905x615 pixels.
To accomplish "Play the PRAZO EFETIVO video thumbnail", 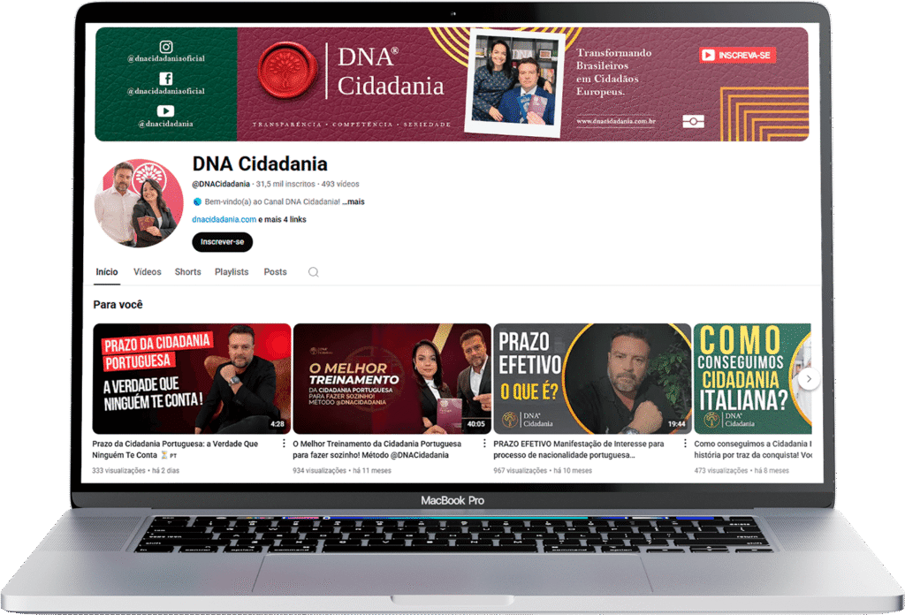I will click(x=591, y=378).
